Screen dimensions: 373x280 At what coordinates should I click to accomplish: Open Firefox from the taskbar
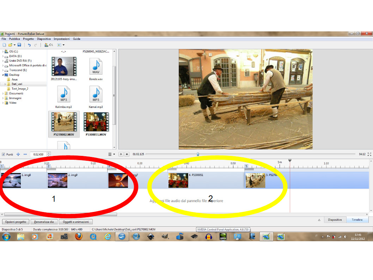click(x=78, y=237)
